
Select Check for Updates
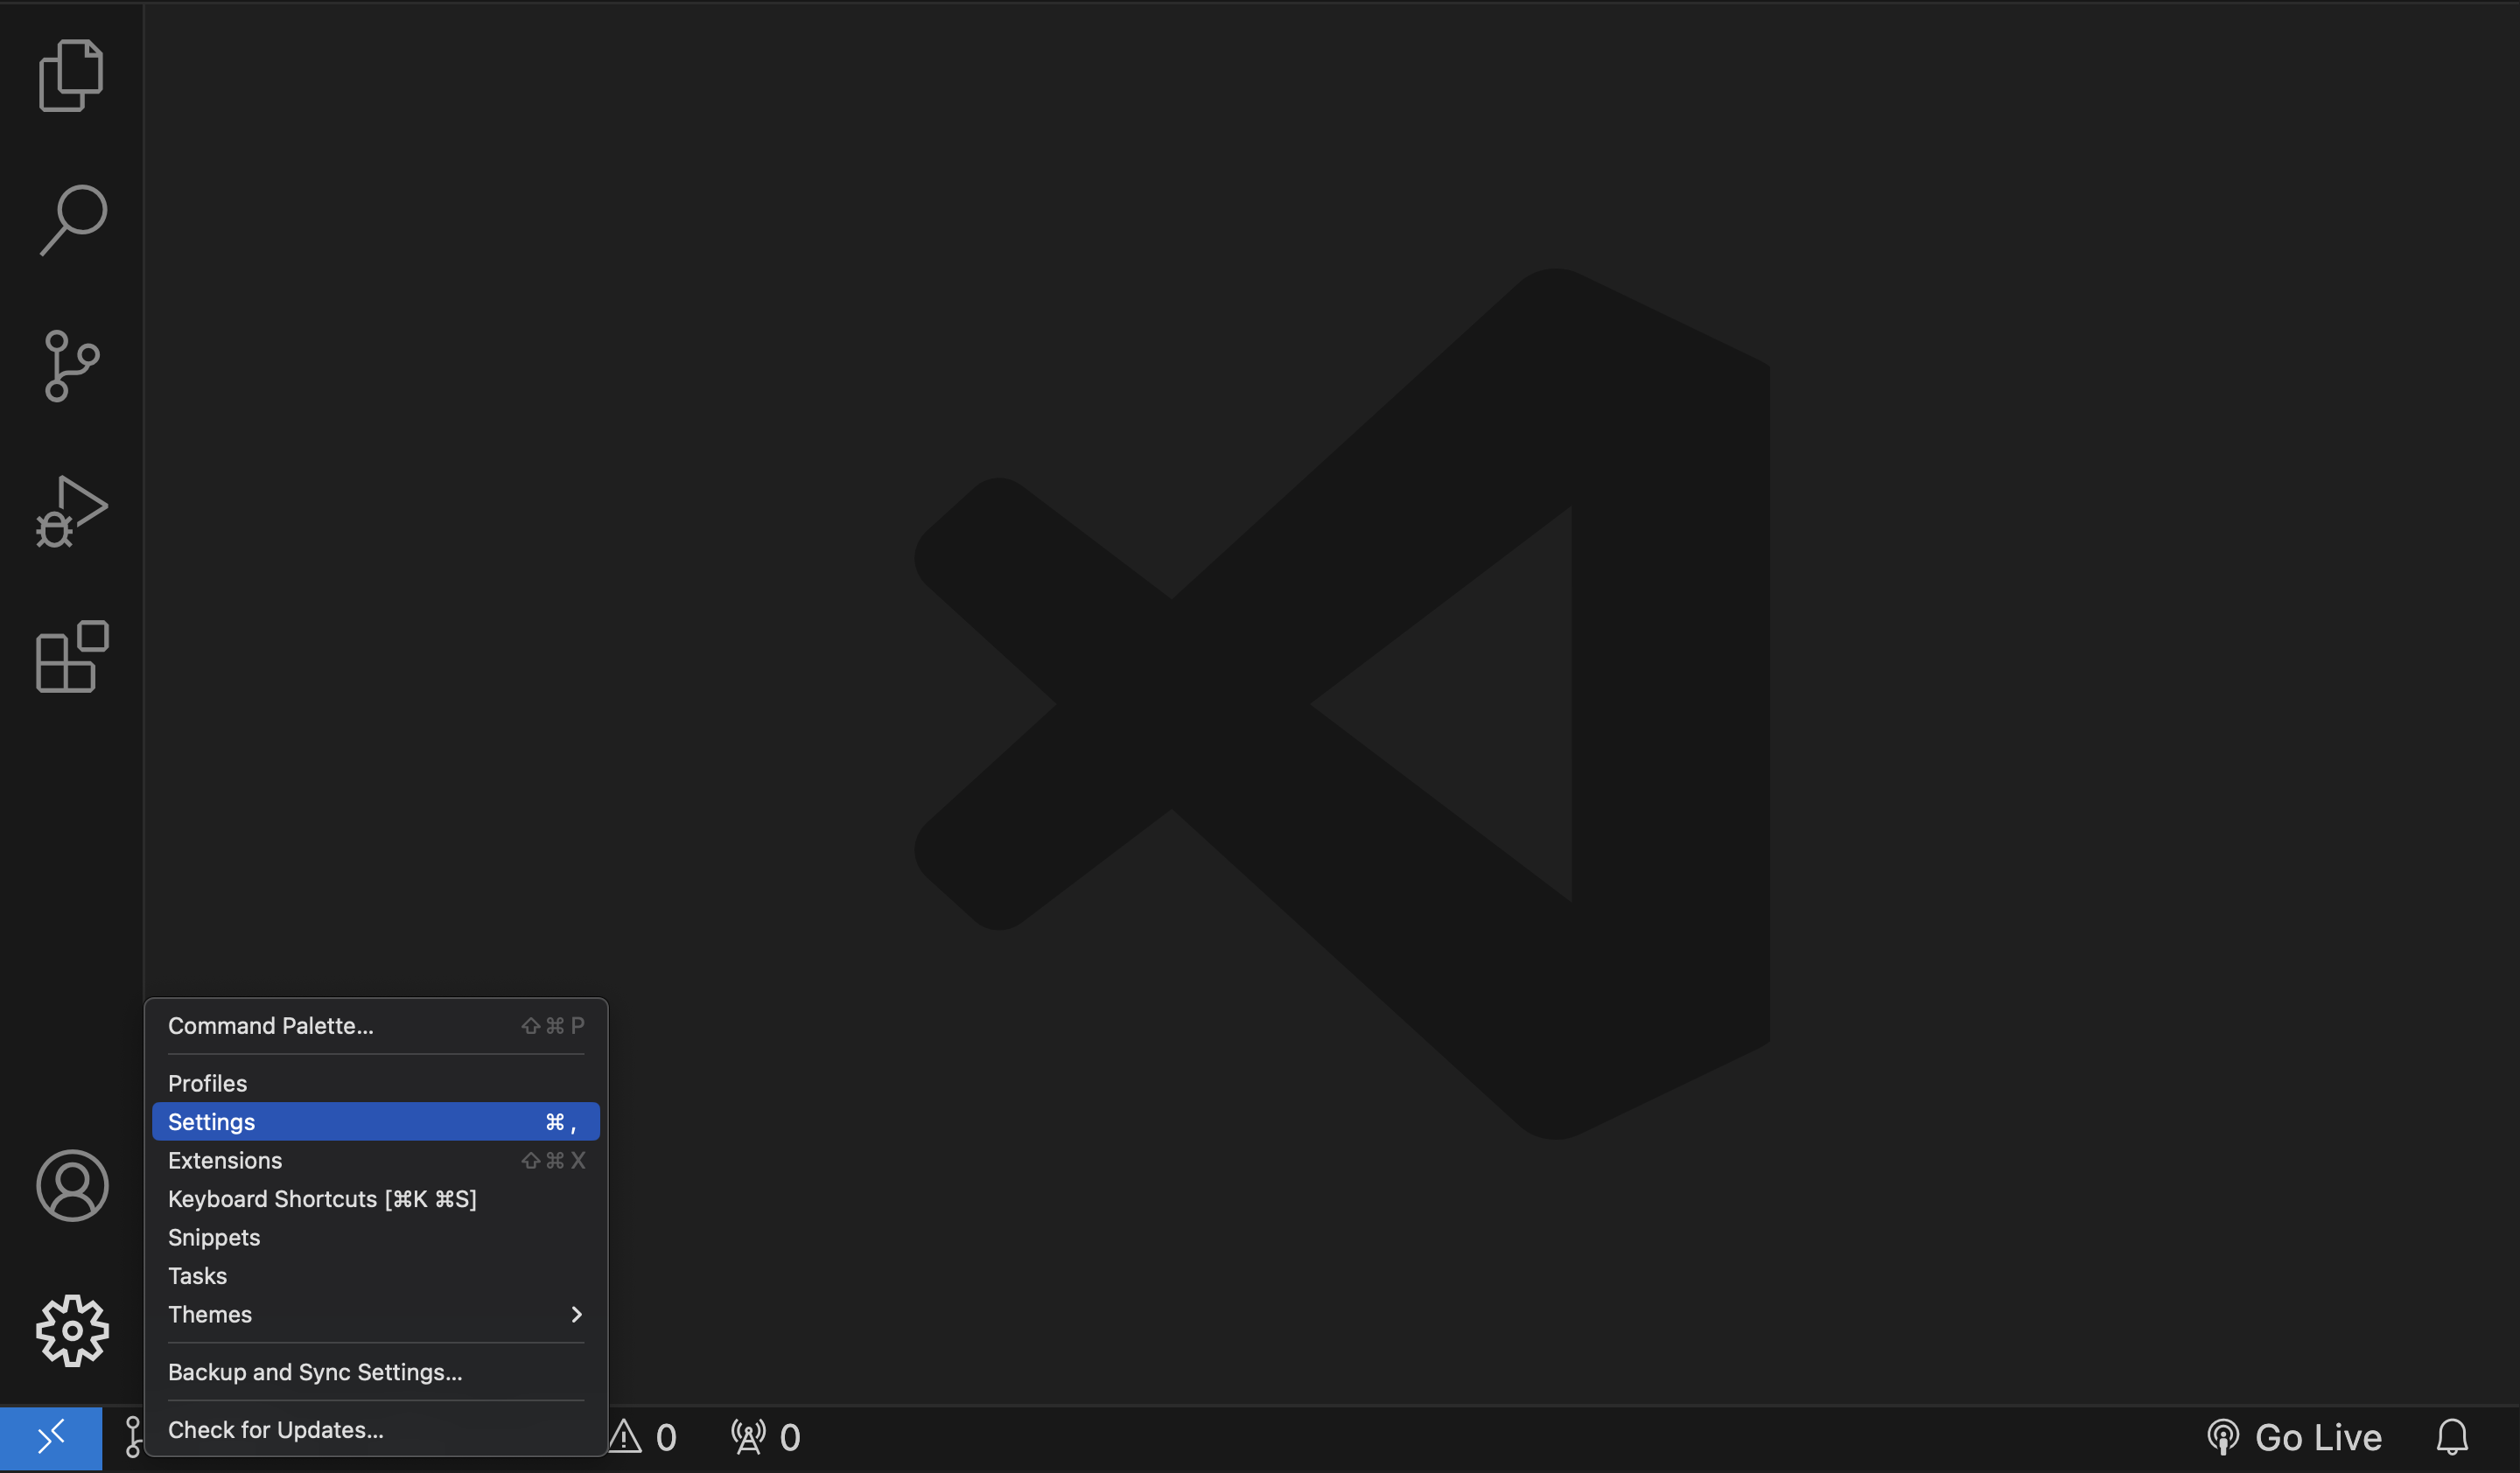coord(276,1429)
